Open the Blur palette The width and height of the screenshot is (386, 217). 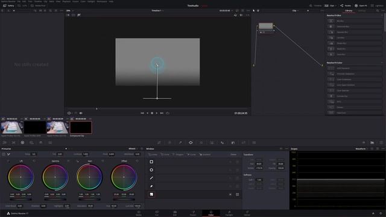coord(223,142)
